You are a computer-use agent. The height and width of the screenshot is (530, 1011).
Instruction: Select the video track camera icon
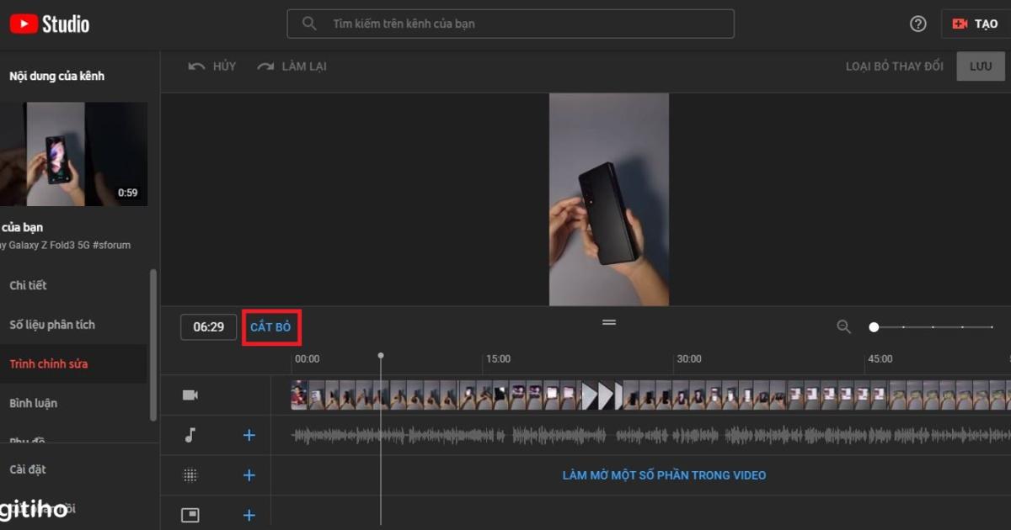coord(190,394)
